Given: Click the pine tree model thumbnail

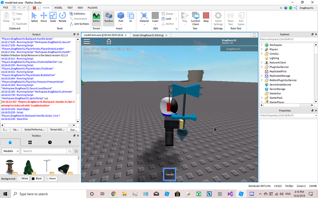Looking at the screenshot, I should pos(29,167).
